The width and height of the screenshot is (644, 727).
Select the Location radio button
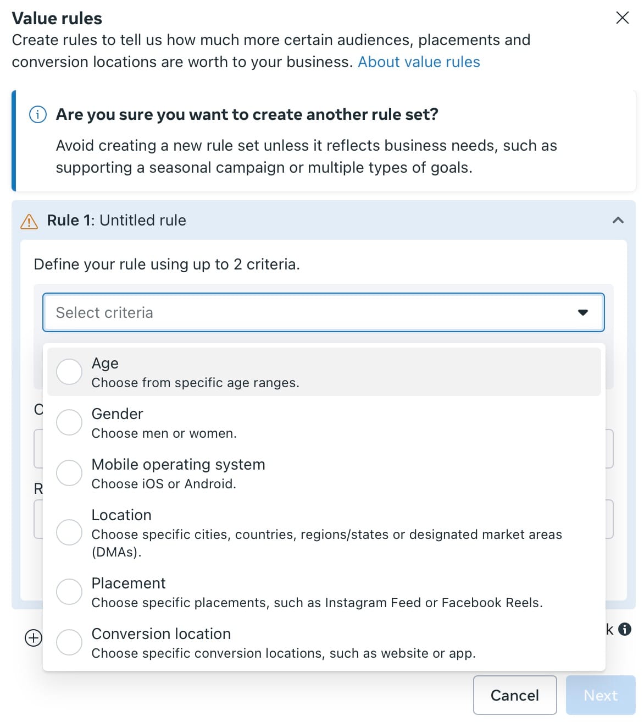(x=69, y=532)
